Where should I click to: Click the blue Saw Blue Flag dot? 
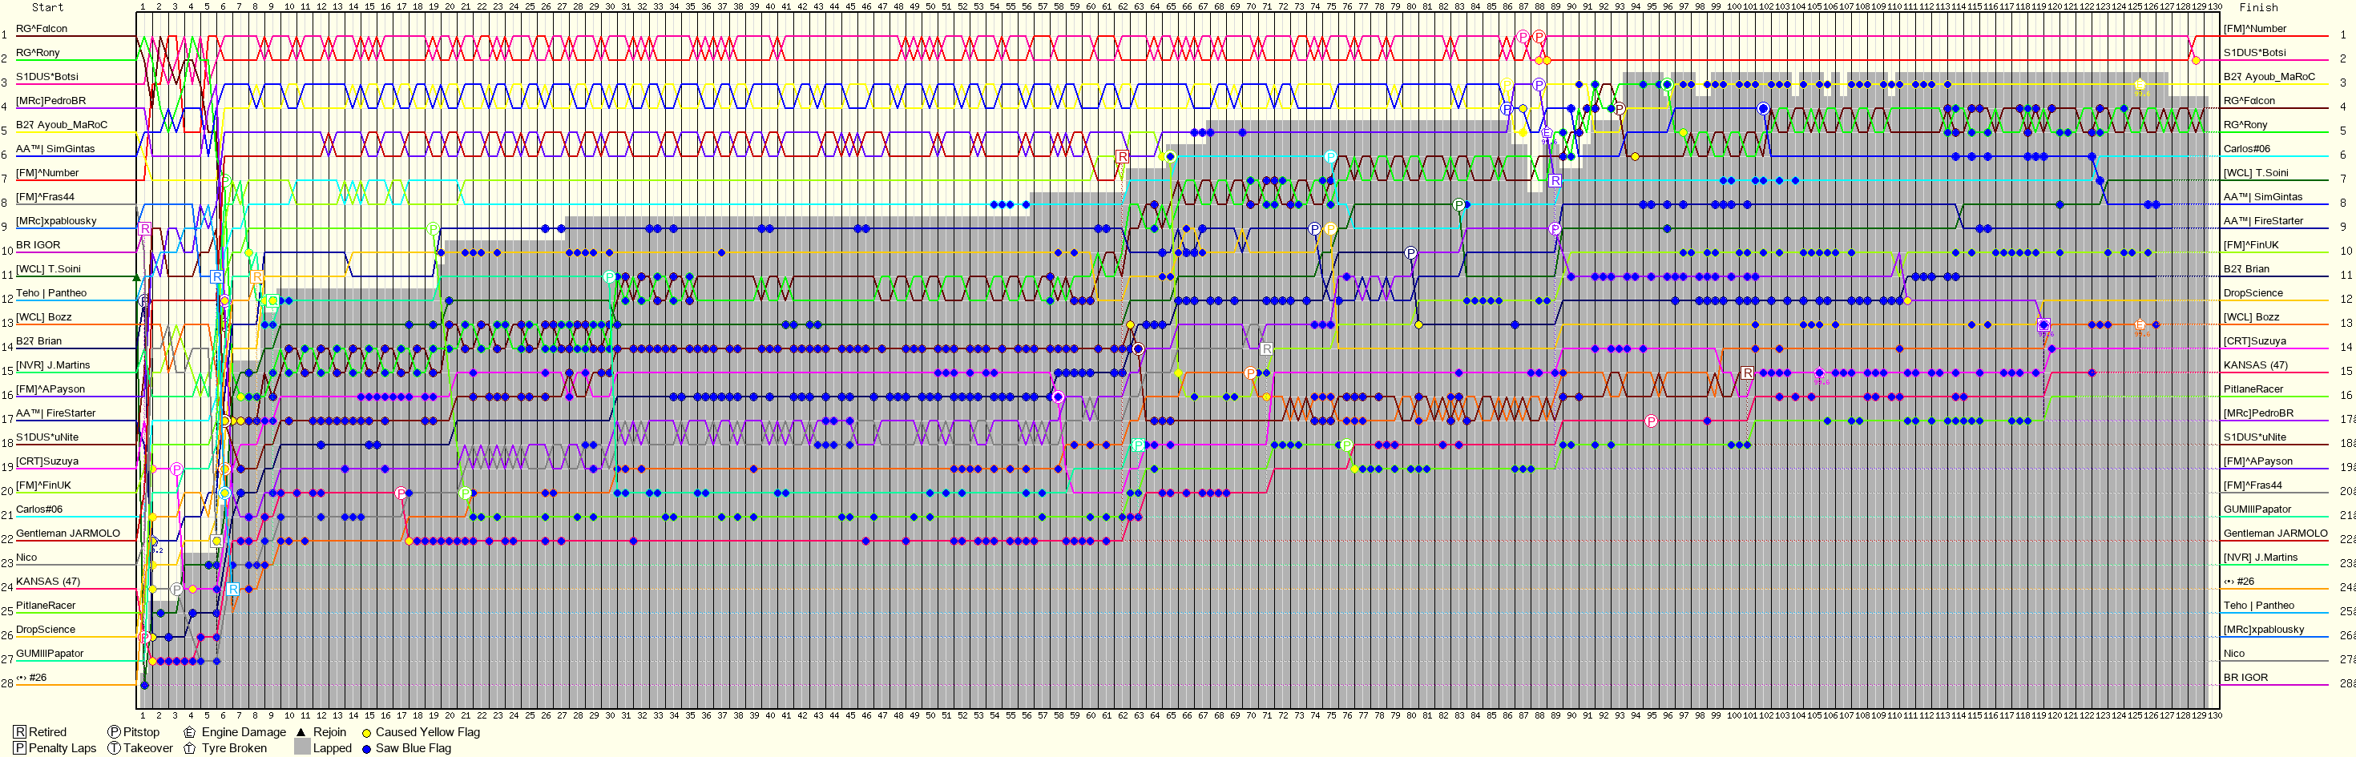(x=367, y=749)
